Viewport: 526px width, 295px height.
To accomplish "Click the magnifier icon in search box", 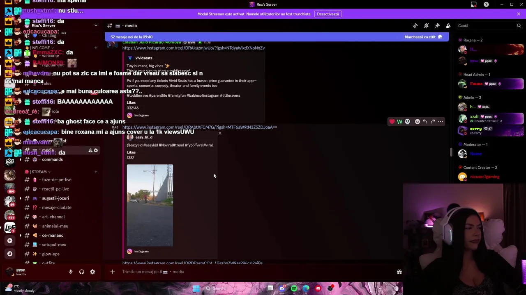I will point(519,25).
